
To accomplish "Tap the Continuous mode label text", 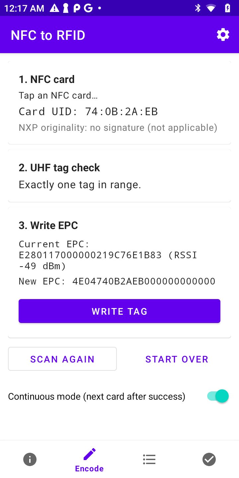I will 97,396.
